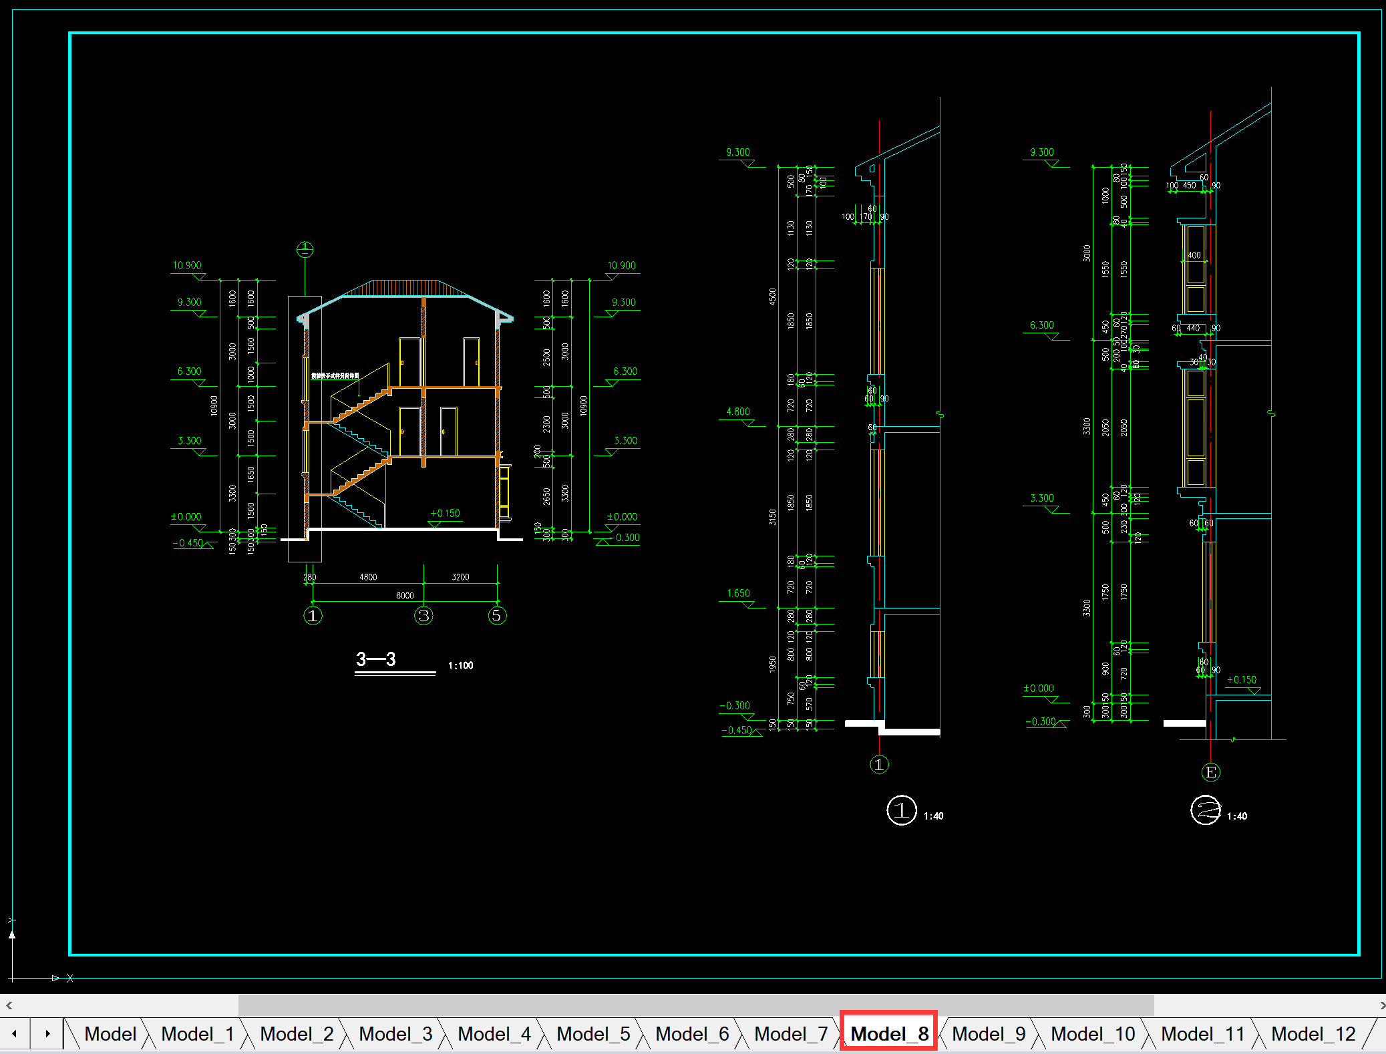Image resolution: width=1386 pixels, height=1054 pixels.
Task: Click the 3—3 section title text
Action: (376, 660)
